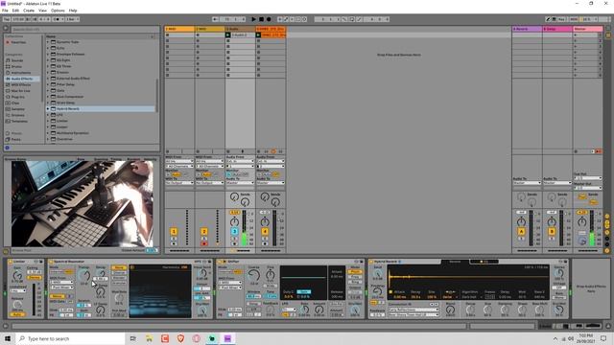This screenshot has width=614, height=345.
Task: Open the Options menu
Action: 58,11
